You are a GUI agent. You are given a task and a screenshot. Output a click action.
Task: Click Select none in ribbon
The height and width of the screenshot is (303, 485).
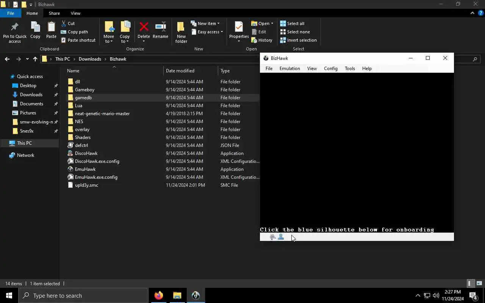[x=295, y=32]
